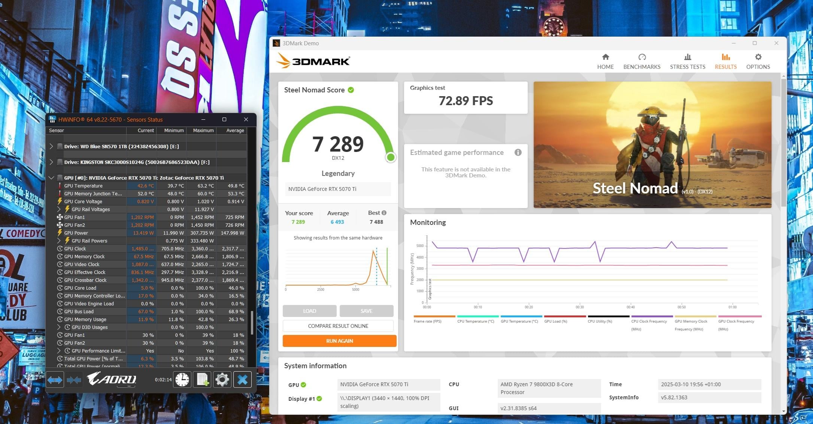Collapse the GPU RTX 5070 Ti sensor group
This screenshot has width=813, height=424.
(x=51, y=178)
